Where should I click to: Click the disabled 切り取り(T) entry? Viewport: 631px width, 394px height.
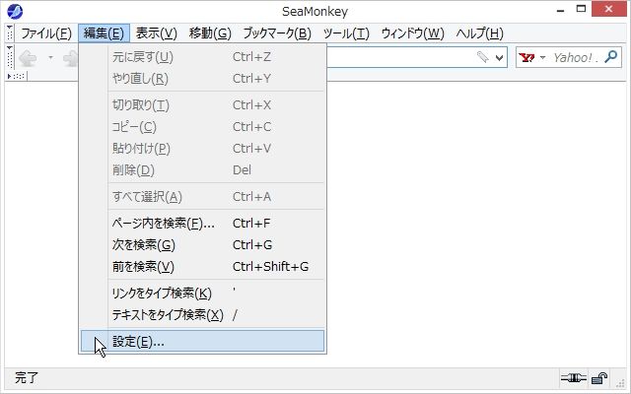[x=202, y=105]
